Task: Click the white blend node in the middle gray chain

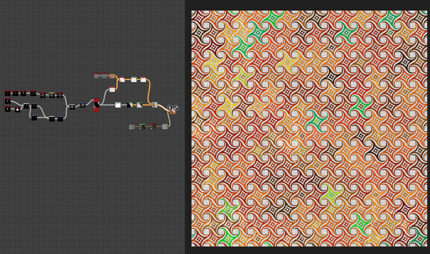Action: (118, 105)
